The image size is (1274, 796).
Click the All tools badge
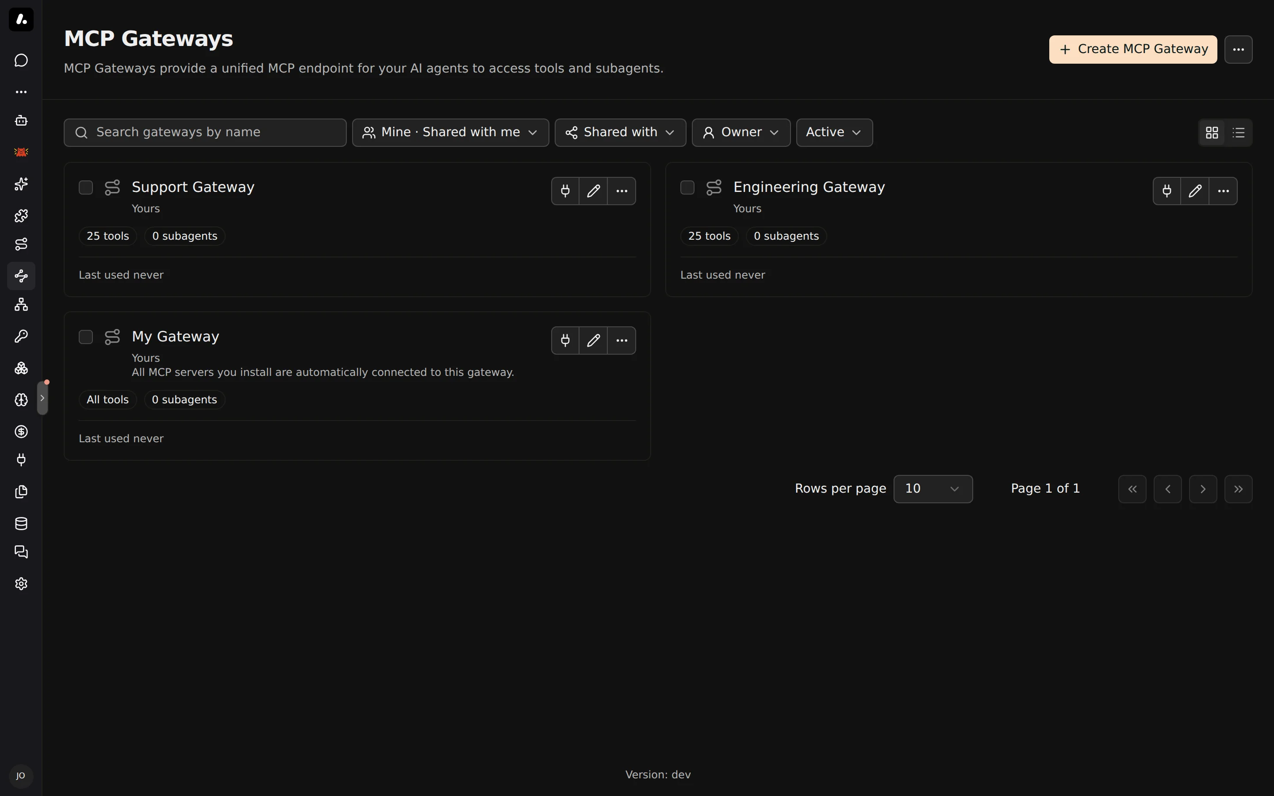[107, 400]
